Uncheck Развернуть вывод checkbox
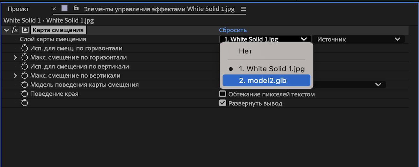This screenshot has height=167, width=419. [222, 103]
